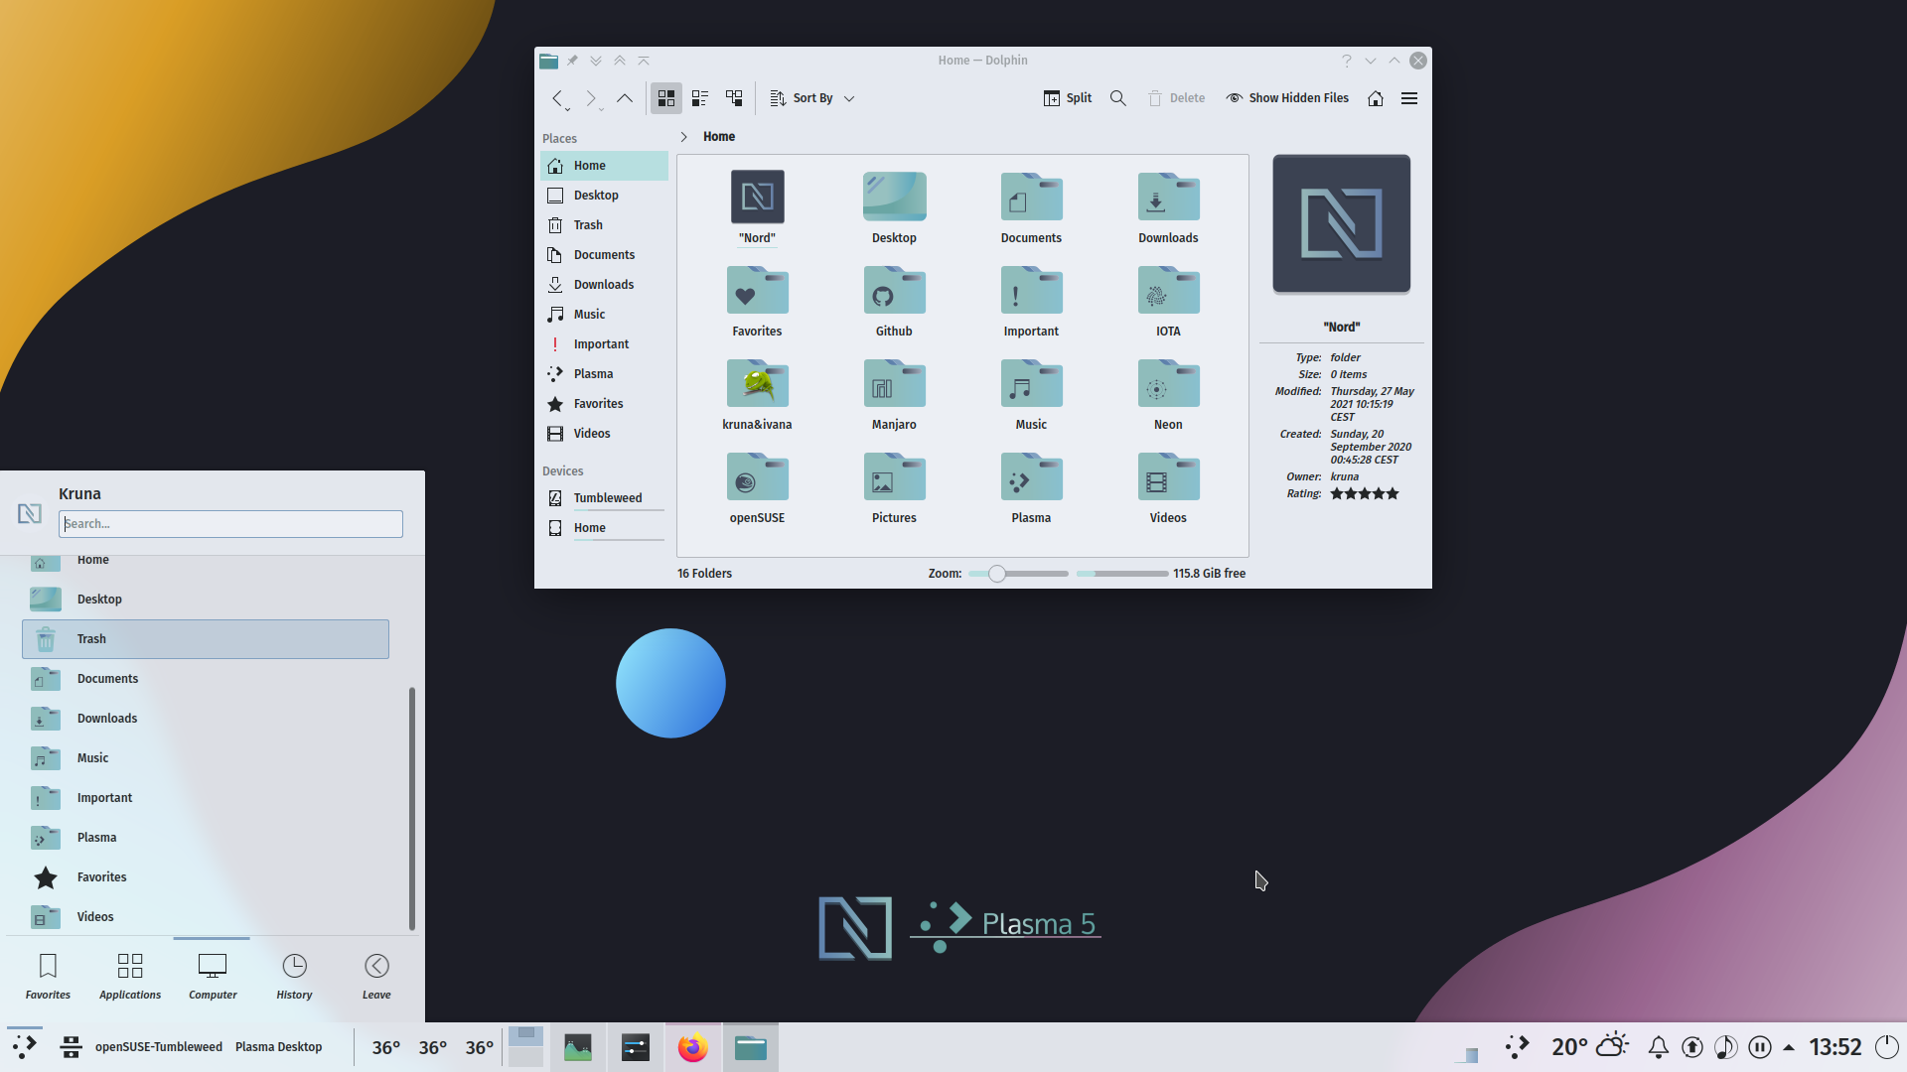Open the Manjaro folder icon
This screenshot has height=1072, width=1907.
[894, 383]
